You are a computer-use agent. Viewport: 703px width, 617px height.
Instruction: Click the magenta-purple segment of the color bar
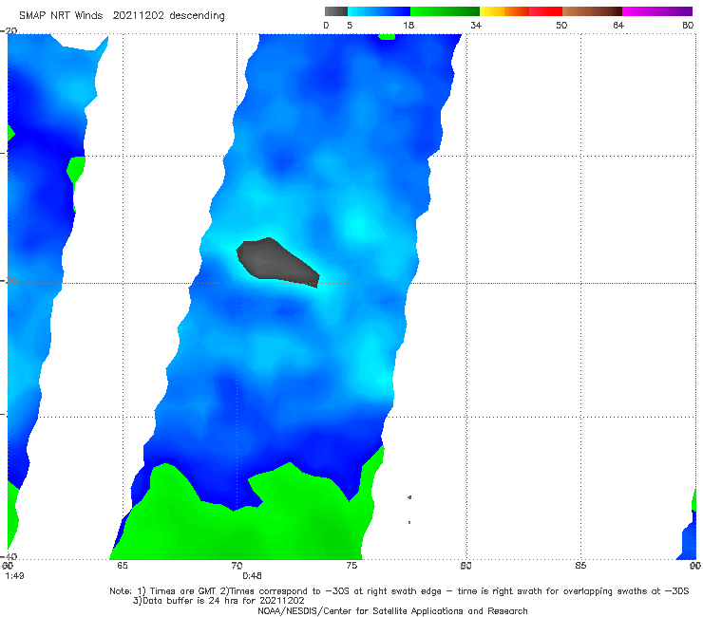click(657, 11)
